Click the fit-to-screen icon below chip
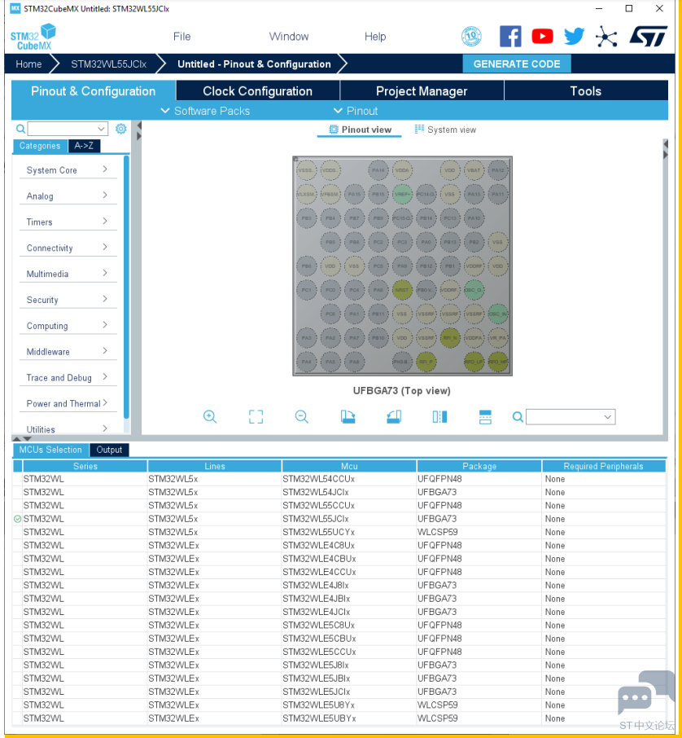Image resolution: width=682 pixels, height=738 pixels. click(256, 417)
